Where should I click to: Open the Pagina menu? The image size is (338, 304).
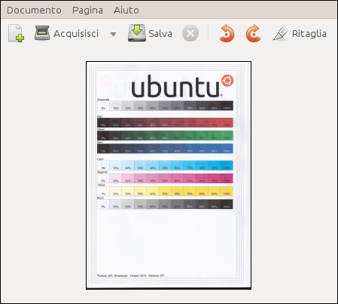point(87,11)
